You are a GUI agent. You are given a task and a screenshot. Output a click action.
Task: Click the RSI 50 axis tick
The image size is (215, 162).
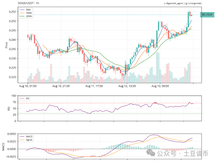tap(15, 109)
